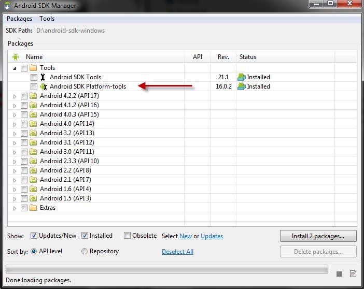Image resolution: width=364 pixels, height=289 pixels.
Task: Click the Installed status icon for SDK Tools
Action: (242, 77)
